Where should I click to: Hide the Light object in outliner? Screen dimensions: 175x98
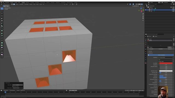click(173, 11)
